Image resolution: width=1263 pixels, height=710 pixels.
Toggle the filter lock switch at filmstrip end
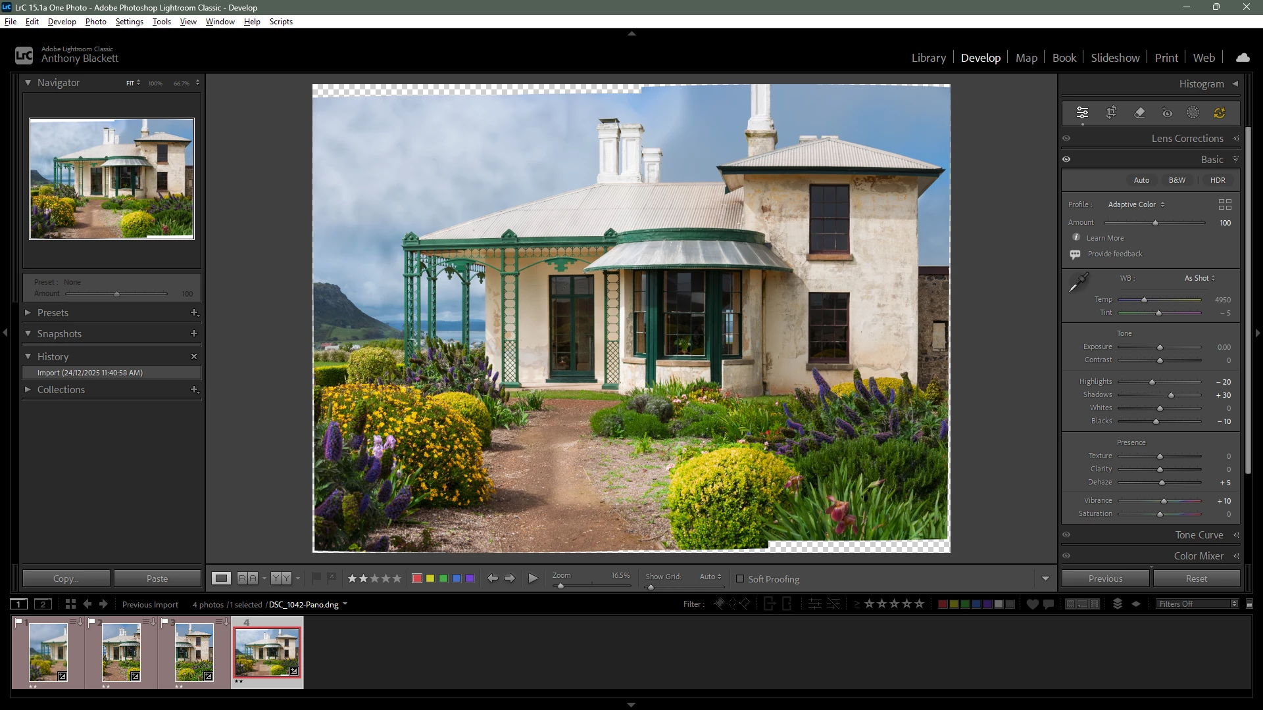[x=1249, y=604]
